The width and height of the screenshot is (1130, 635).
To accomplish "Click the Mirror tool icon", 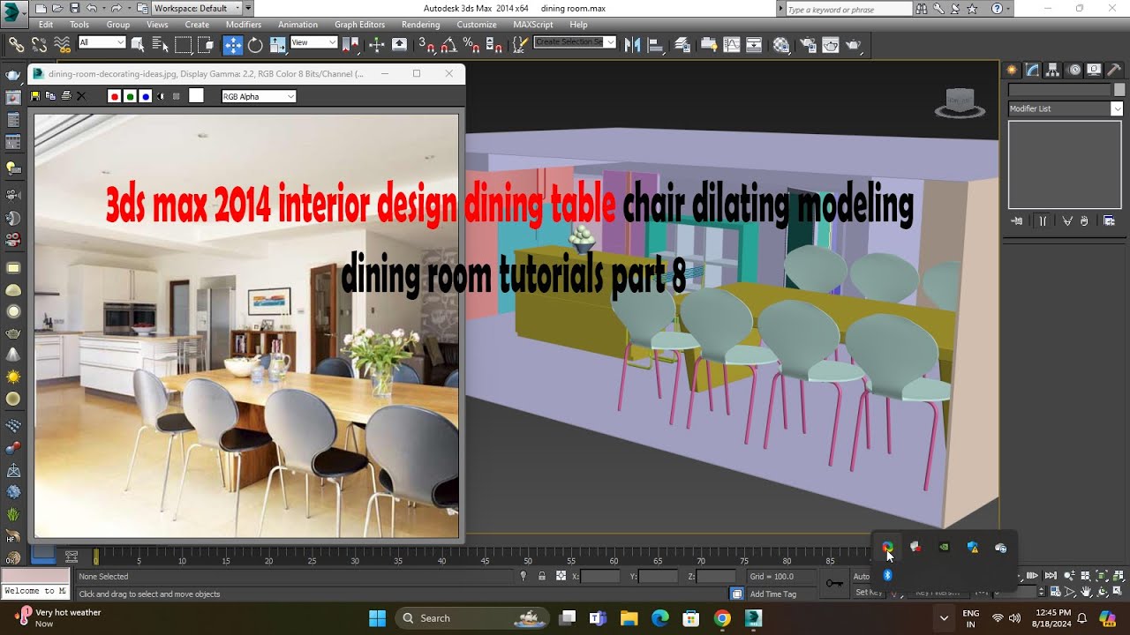I will 632,45.
